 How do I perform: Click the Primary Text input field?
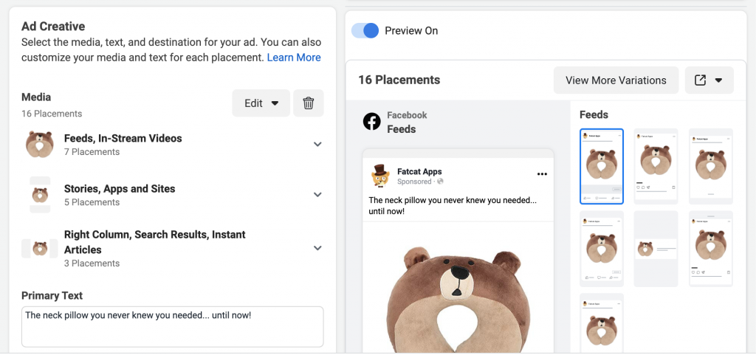coord(172,326)
